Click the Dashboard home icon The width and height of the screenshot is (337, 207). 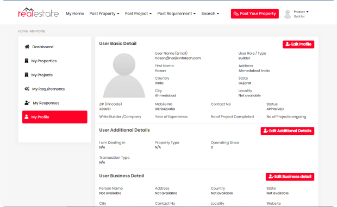coord(27,47)
